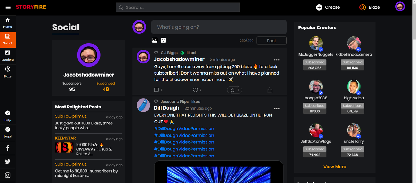Toggle Subscribed for McJuggerNuggets
This screenshot has height=183, width=416.
[314, 62]
